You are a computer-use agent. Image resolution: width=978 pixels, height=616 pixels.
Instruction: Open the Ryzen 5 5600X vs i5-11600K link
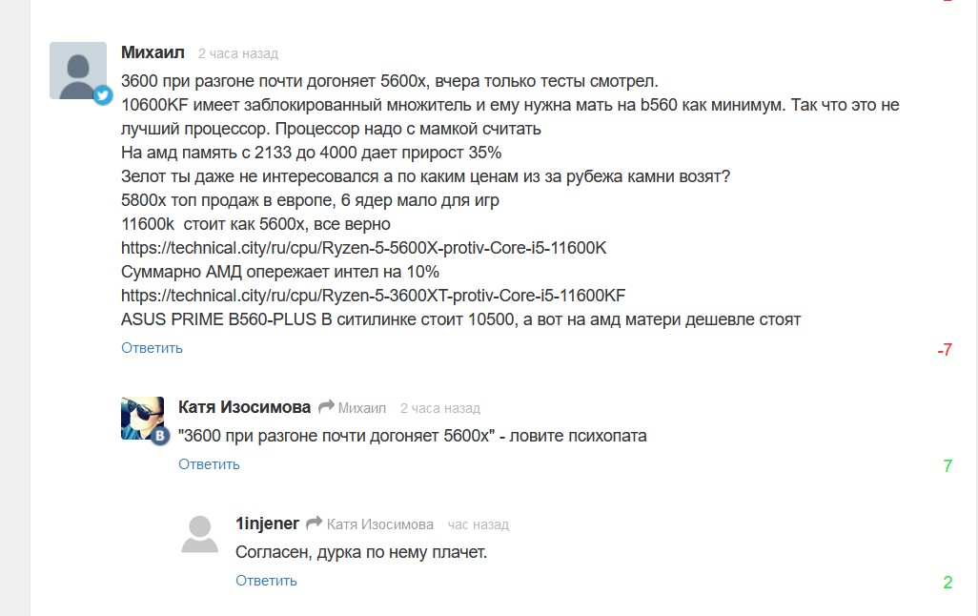click(x=364, y=248)
